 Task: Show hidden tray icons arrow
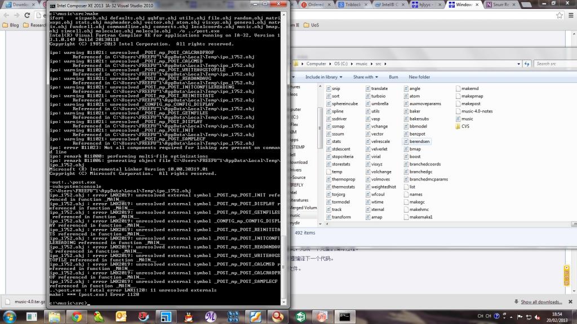pyautogui.click(x=511, y=317)
